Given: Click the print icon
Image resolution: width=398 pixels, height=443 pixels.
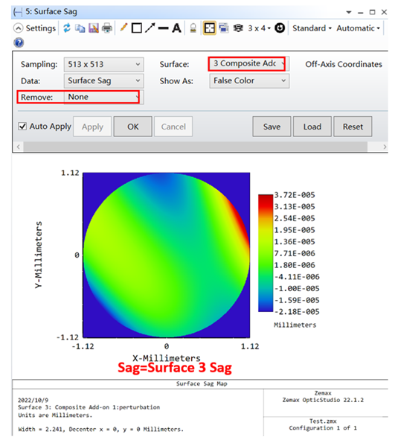Looking at the screenshot, I should 107,28.
